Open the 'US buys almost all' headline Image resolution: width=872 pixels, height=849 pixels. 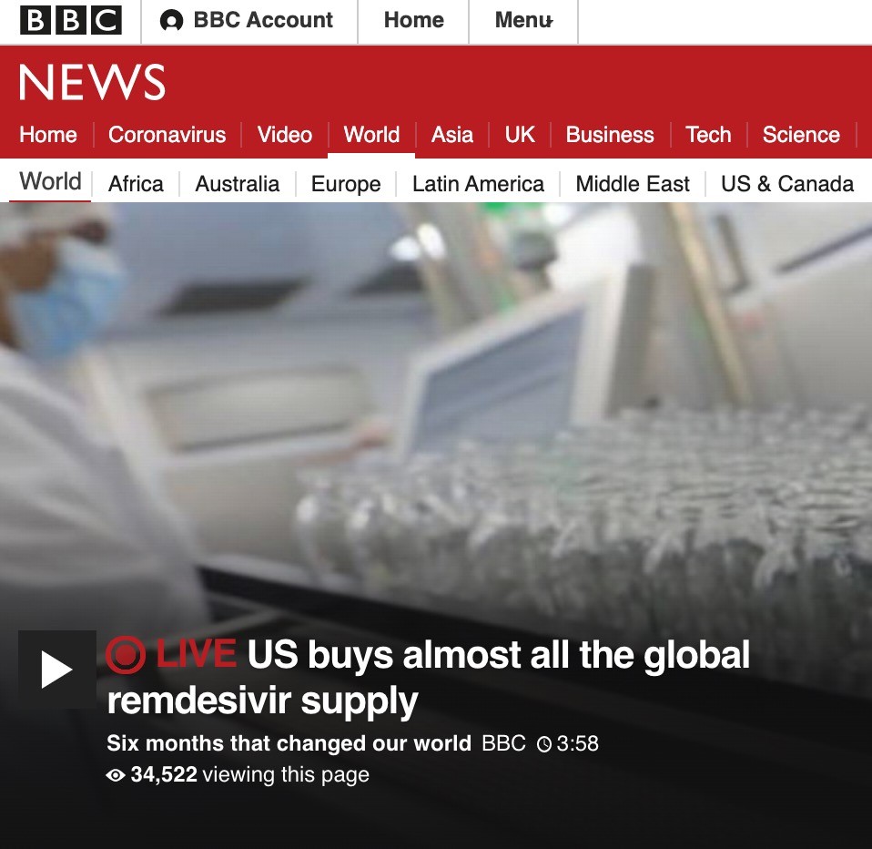[x=428, y=677]
